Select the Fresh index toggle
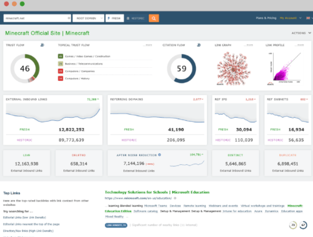The image size is (313, 237). click(x=115, y=18)
